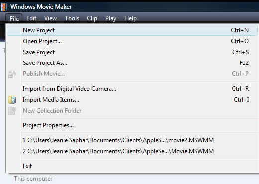This screenshot has height=184, width=259.
Task: Click the F12 shortcut label
Action: (x=244, y=63)
